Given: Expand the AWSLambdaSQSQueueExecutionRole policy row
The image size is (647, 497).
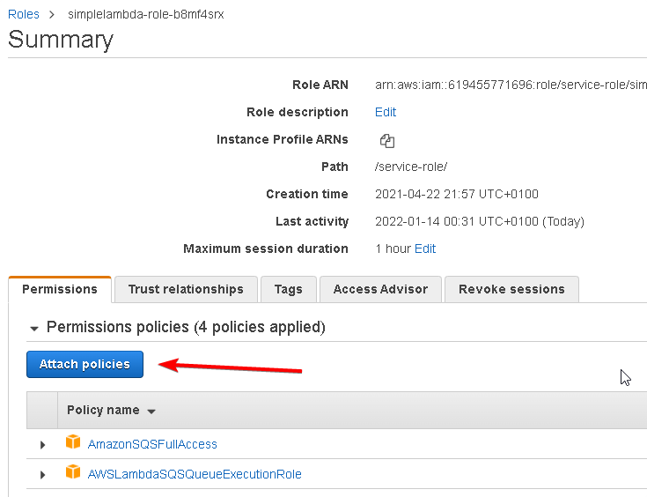Looking at the screenshot, I should pyautogui.click(x=42, y=475).
